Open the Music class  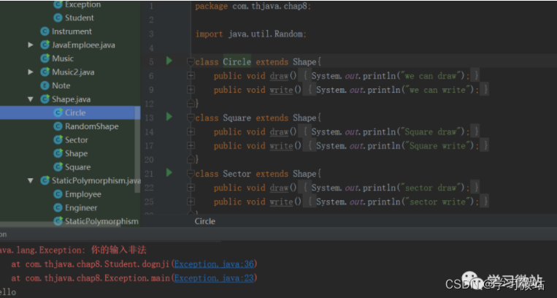tap(63, 58)
